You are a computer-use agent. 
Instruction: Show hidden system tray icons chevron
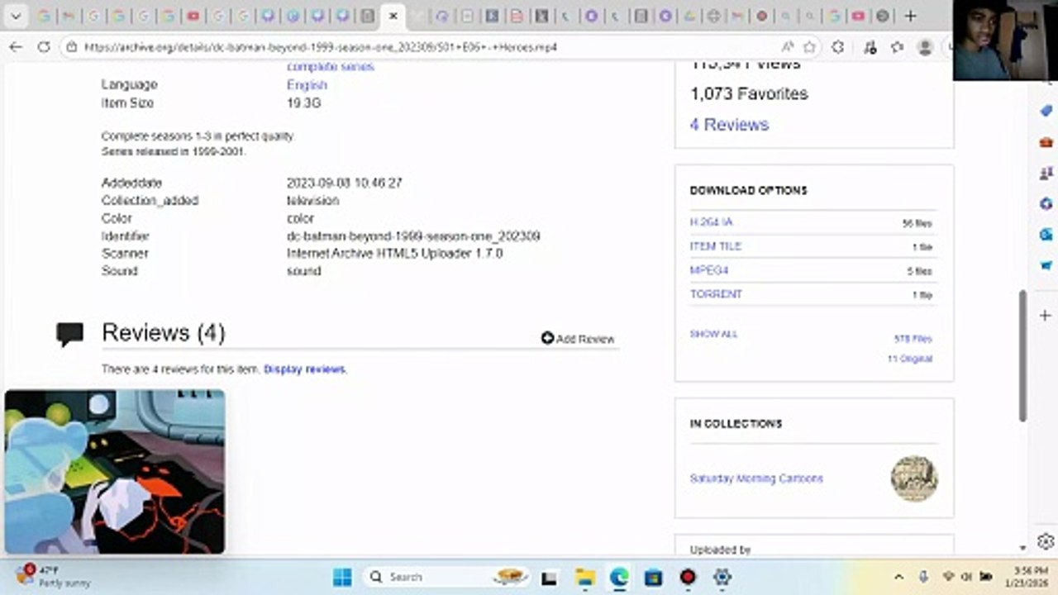point(899,577)
